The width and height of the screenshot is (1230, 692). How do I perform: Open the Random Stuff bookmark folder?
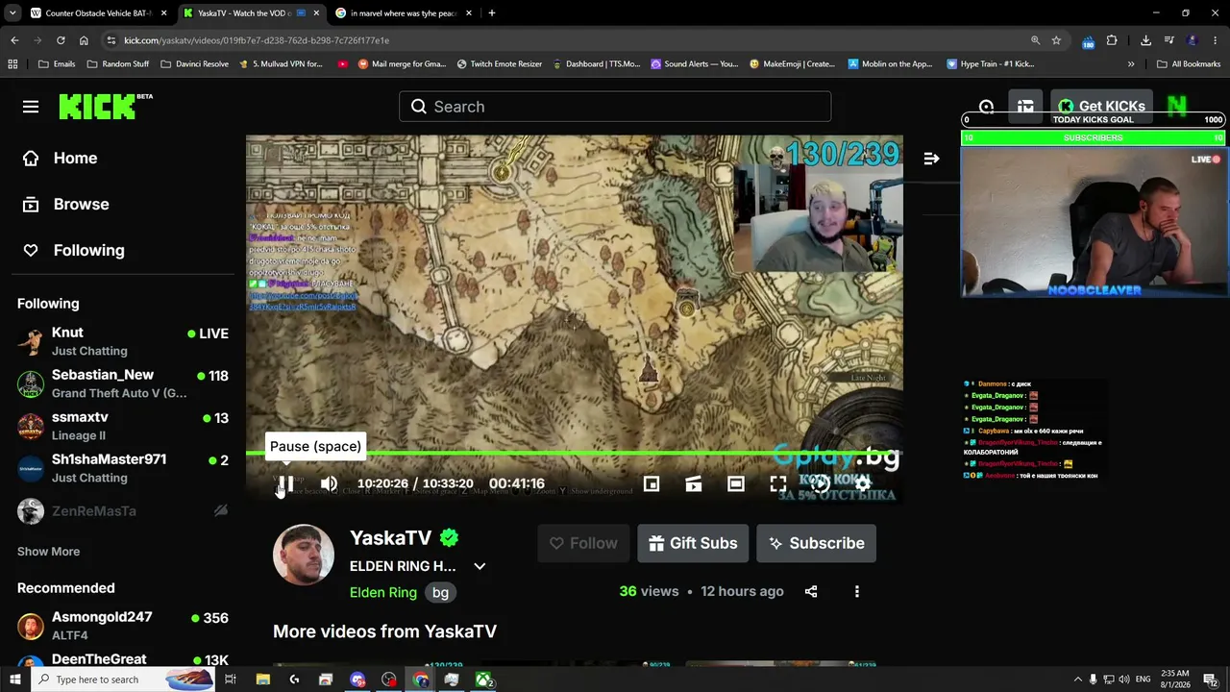coord(118,64)
